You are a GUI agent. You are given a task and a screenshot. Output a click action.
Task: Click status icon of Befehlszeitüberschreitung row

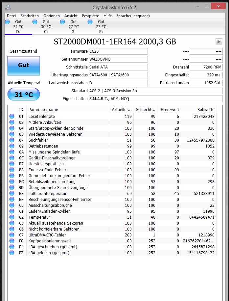tap(12, 181)
